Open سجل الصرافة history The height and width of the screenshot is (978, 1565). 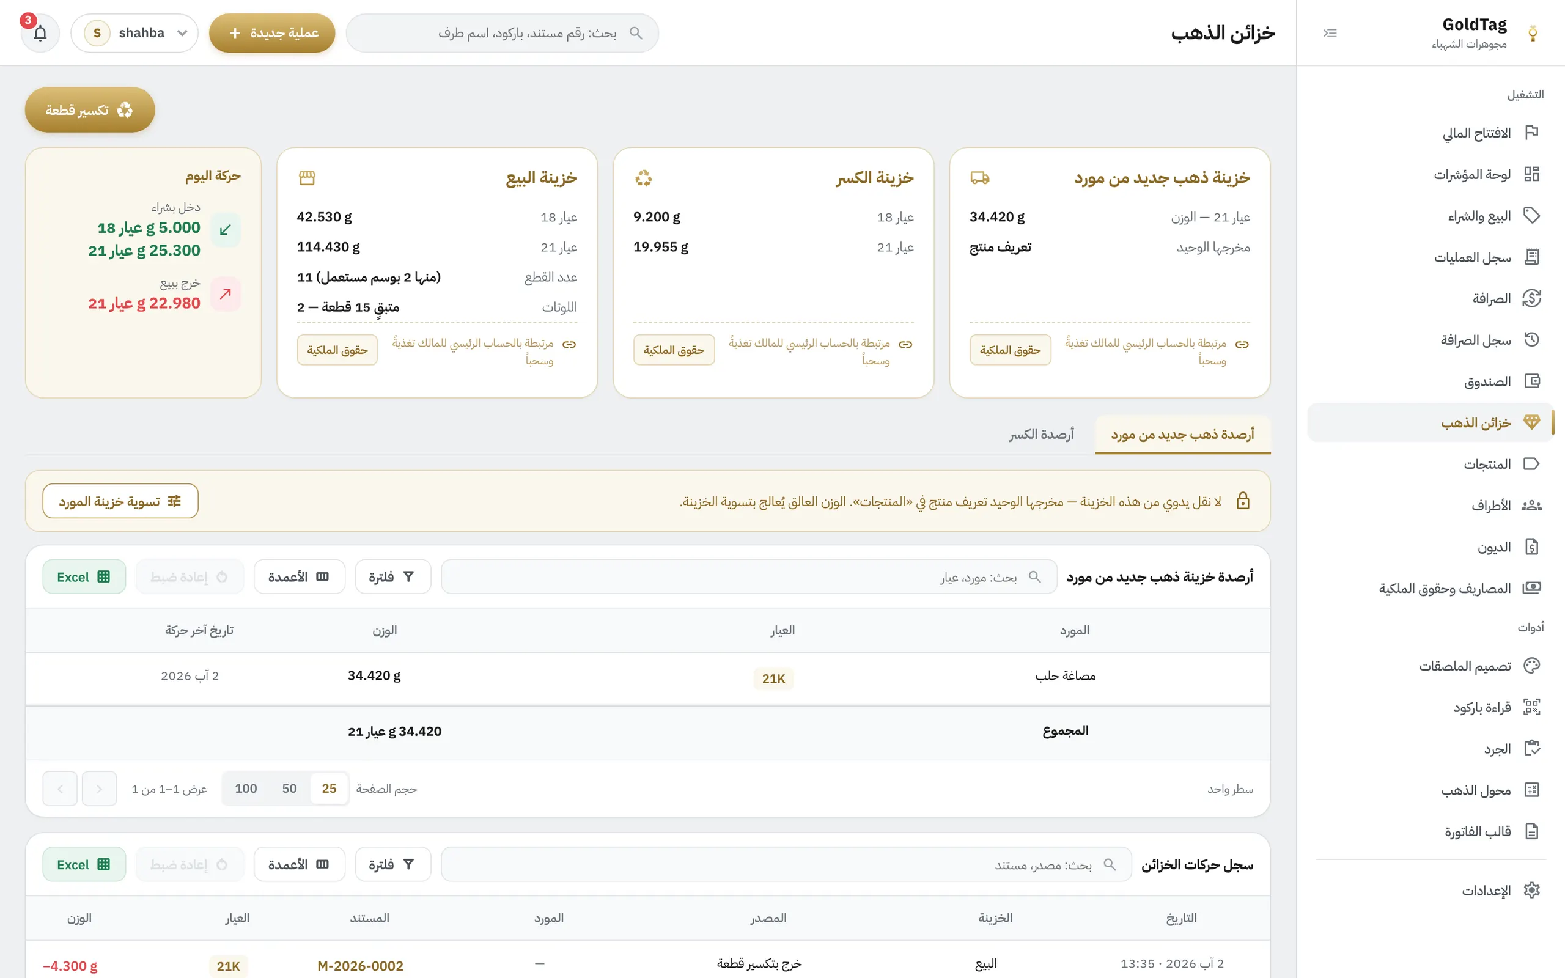coord(1430,340)
